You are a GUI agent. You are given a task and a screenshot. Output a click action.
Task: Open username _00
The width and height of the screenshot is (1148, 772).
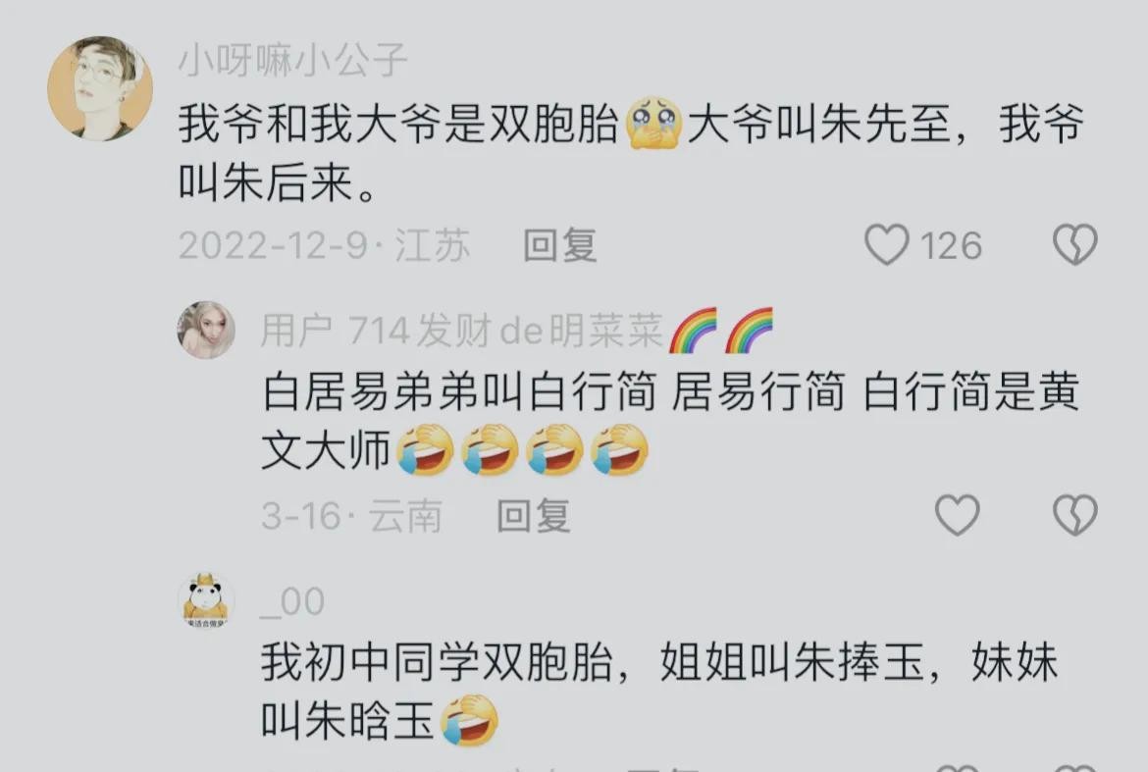[292, 602]
